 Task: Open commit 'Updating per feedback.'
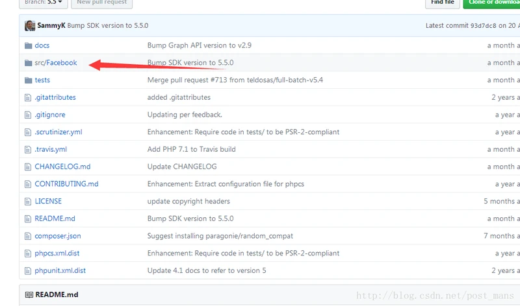pyautogui.click(x=185, y=115)
